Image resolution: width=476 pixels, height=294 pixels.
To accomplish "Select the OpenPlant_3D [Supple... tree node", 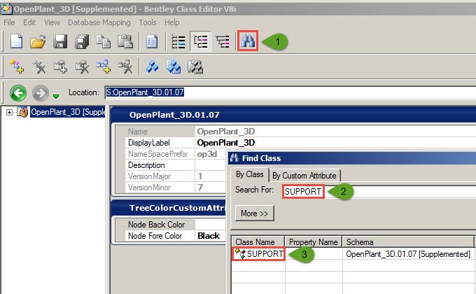I will tap(67, 112).
